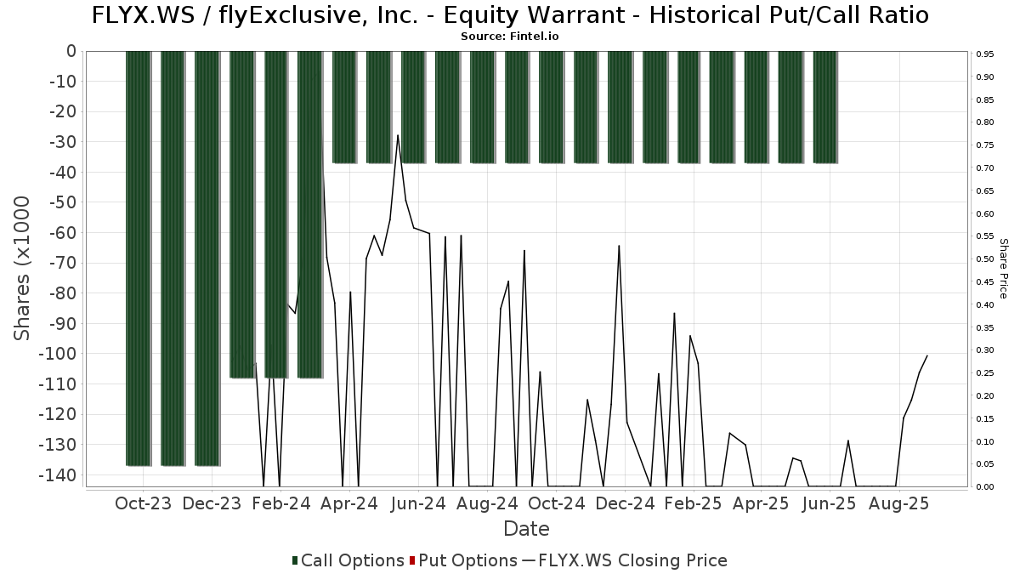Click the Oct-24 date axis label
Image resolution: width=1020 pixels, height=574 pixels.
click(x=557, y=503)
